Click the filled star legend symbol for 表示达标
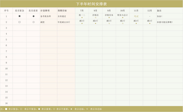The width and height of the screenshot is (183, 112). [x=71, y=109]
